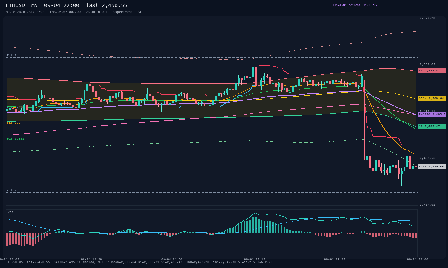Click the 2,579.20 price axis label
The height and width of the screenshot is (268, 448).
(428, 18)
